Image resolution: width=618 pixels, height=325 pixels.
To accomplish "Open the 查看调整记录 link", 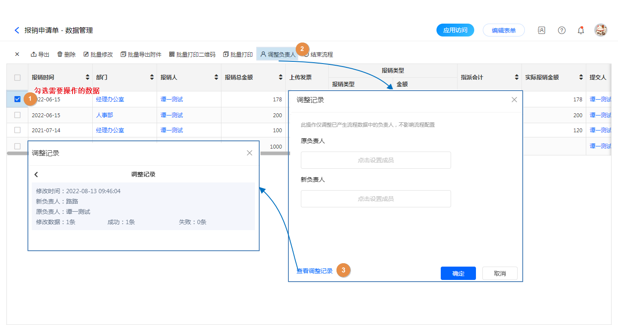I will coord(315,271).
